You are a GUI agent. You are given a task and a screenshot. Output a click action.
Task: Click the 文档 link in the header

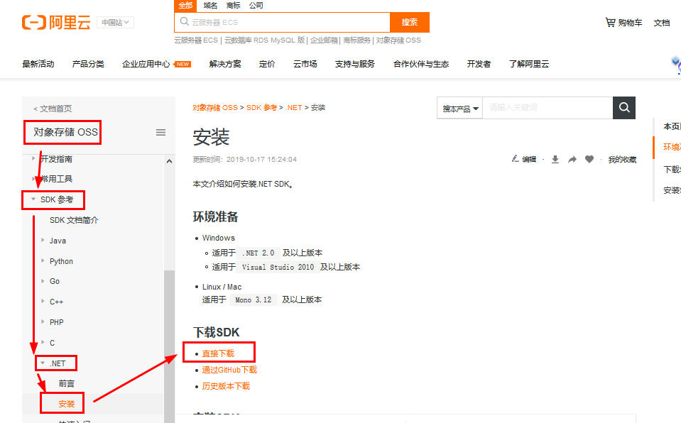click(x=662, y=23)
